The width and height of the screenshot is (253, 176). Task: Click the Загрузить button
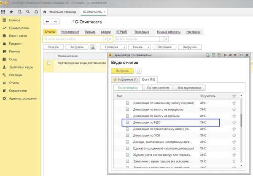pyautogui.click(x=77, y=47)
